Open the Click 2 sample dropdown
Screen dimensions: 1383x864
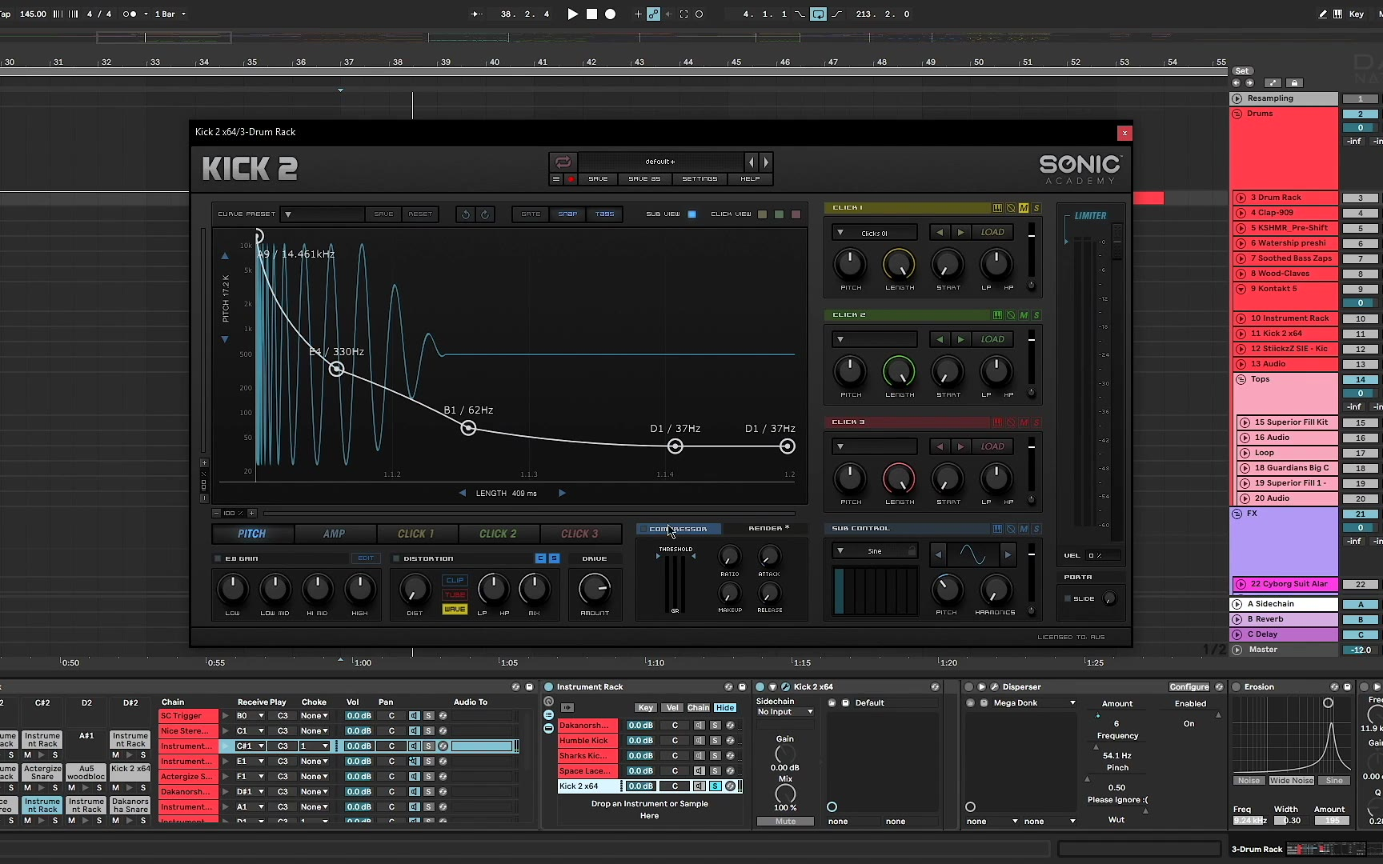click(875, 339)
